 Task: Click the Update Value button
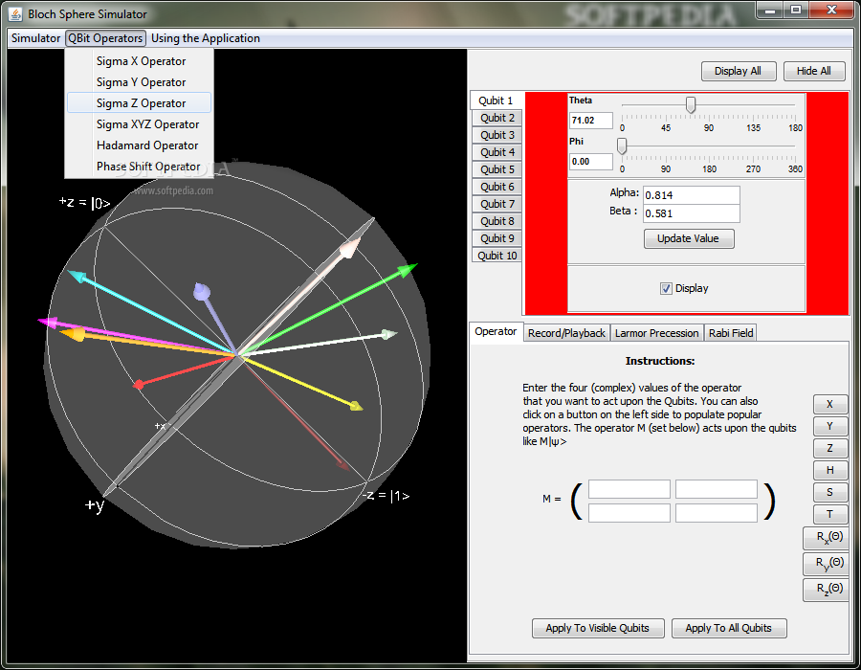pyautogui.click(x=689, y=238)
